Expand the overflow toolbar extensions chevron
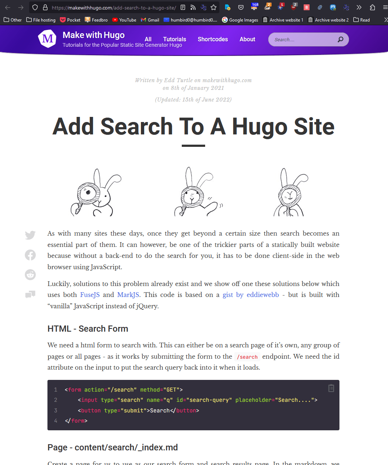 click(359, 7)
